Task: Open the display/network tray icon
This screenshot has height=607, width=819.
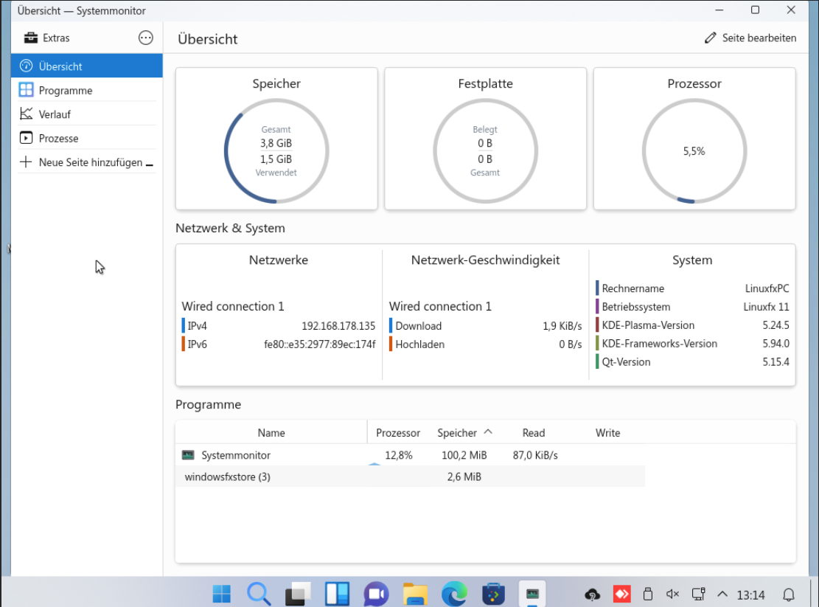Action: click(x=698, y=594)
